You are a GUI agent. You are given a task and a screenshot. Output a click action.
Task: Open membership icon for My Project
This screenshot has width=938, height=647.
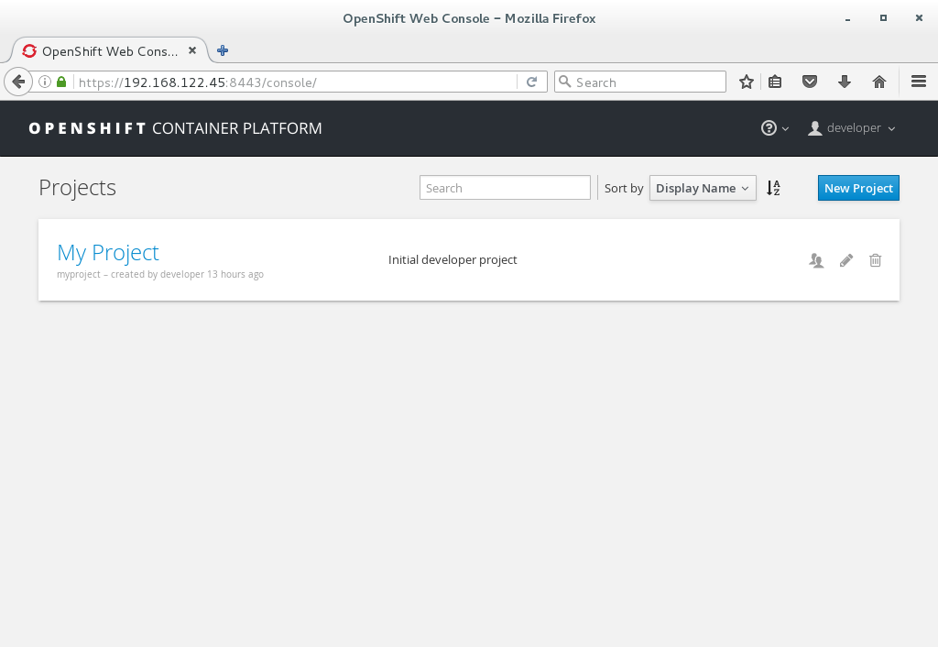pos(816,260)
